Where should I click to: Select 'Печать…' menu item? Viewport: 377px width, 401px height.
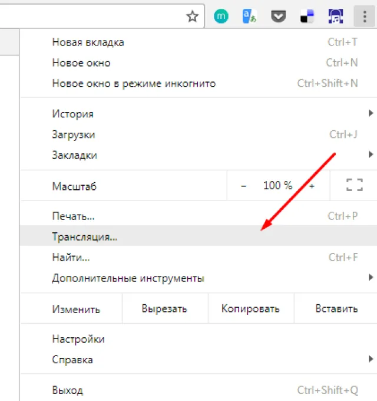click(199, 216)
